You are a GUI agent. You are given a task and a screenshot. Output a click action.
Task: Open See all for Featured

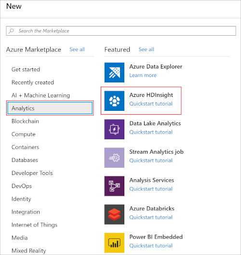[x=146, y=49]
